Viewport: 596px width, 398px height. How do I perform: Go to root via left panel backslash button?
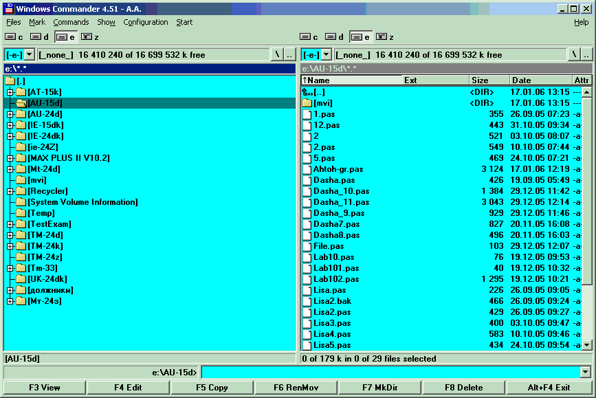point(277,55)
